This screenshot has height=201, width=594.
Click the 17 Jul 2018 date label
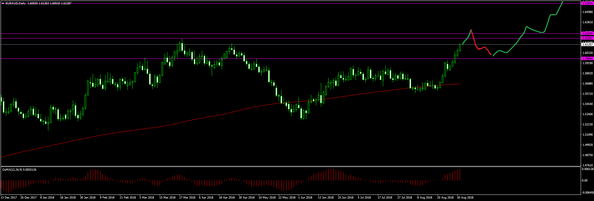point(385,198)
